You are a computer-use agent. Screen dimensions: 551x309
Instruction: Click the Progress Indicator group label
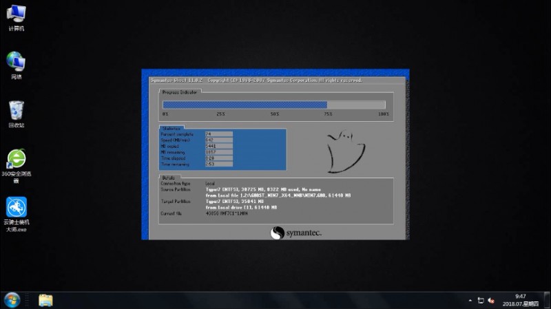pos(180,92)
